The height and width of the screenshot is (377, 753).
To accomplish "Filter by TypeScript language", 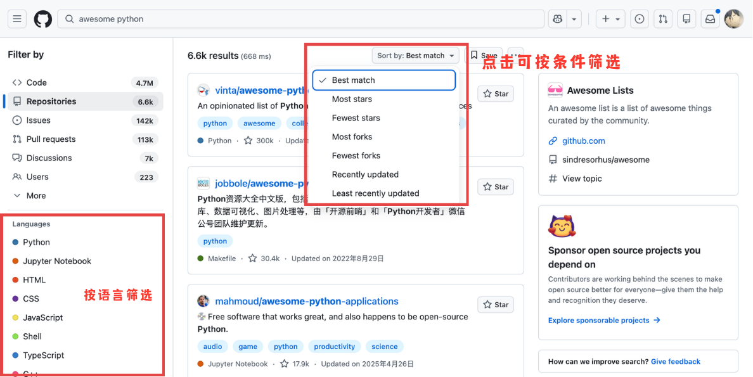I will pos(38,355).
